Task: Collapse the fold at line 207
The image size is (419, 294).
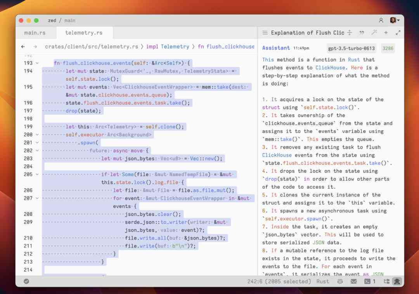Action: click(x=37, y=198)
